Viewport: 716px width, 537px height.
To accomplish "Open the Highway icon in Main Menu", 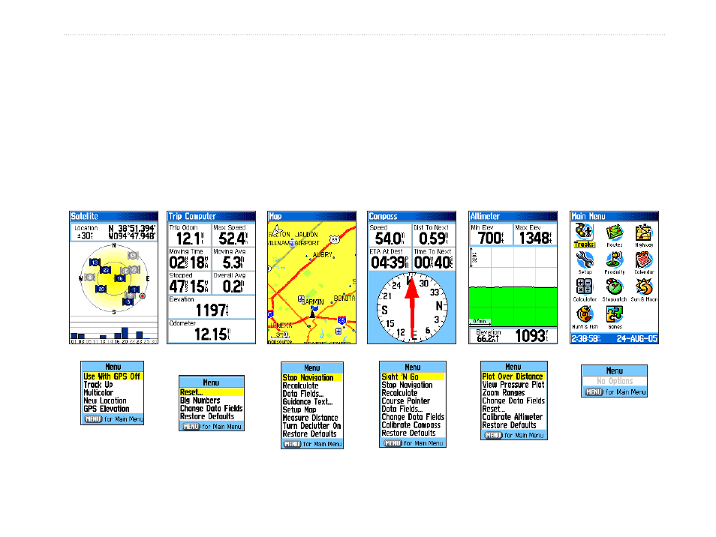I will 644,232.
